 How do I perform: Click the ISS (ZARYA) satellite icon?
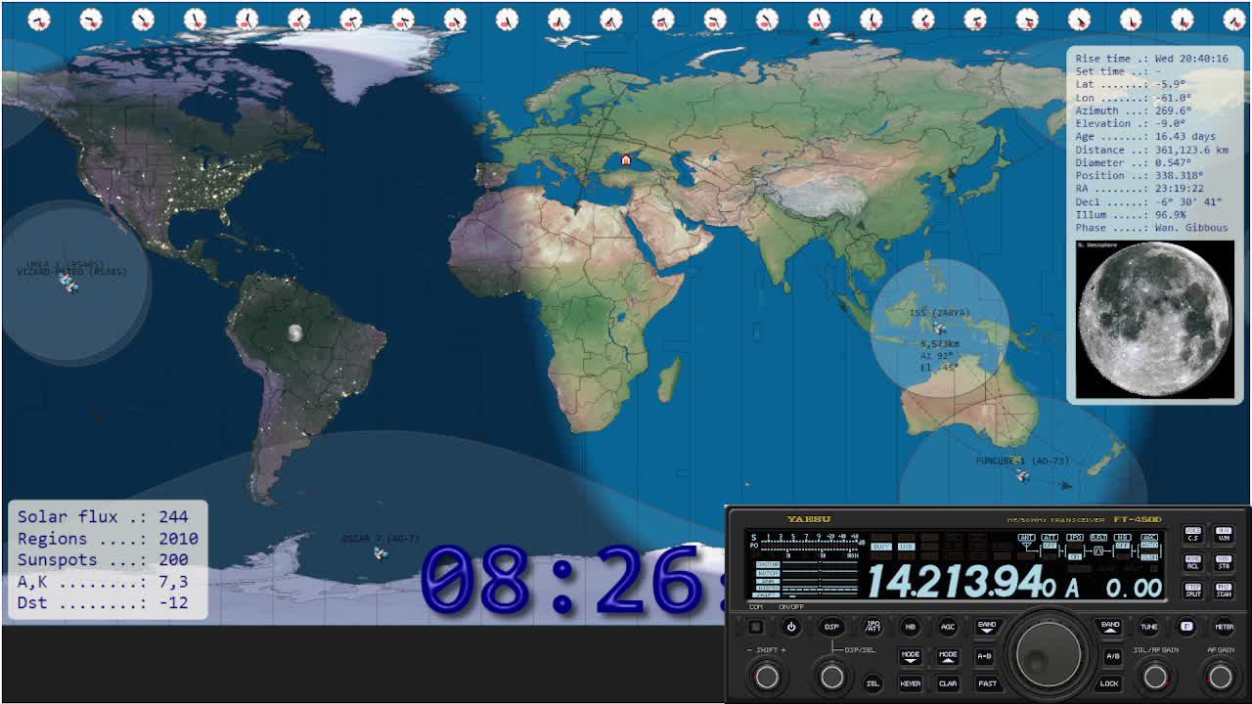(939, 328)
